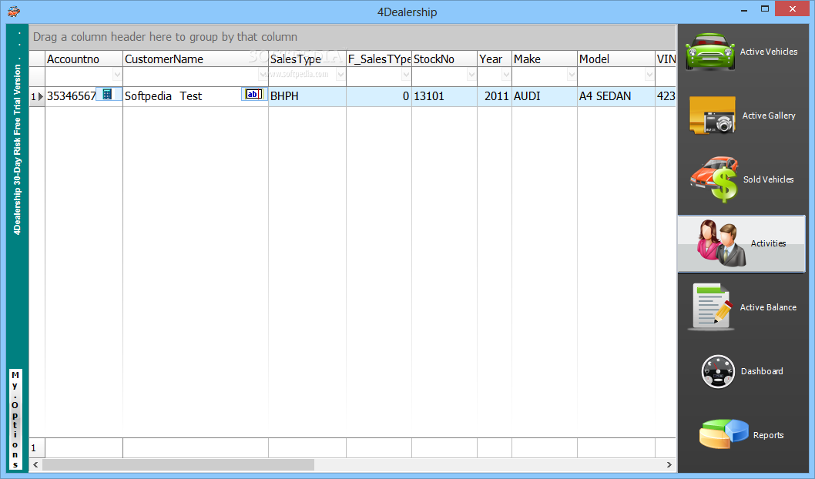Click account number 35346567 cell
The height and width of the screenshot is (479, 815).
72,96
